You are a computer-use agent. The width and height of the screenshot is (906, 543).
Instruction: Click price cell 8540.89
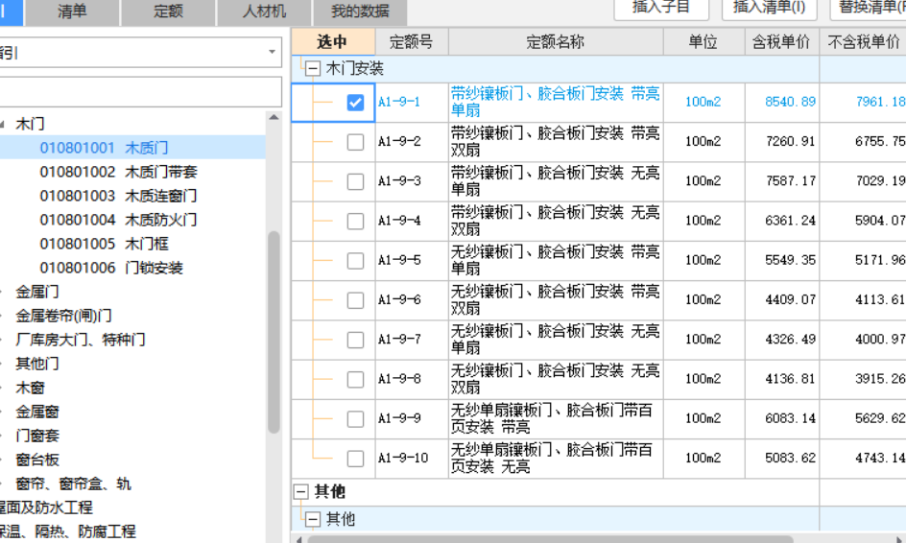click(x=790, y=103)
